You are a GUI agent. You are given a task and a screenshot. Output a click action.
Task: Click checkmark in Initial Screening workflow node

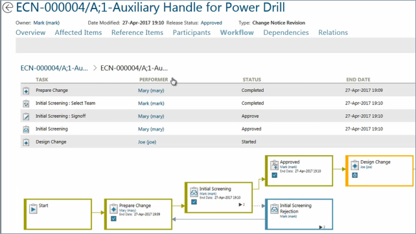194,202
